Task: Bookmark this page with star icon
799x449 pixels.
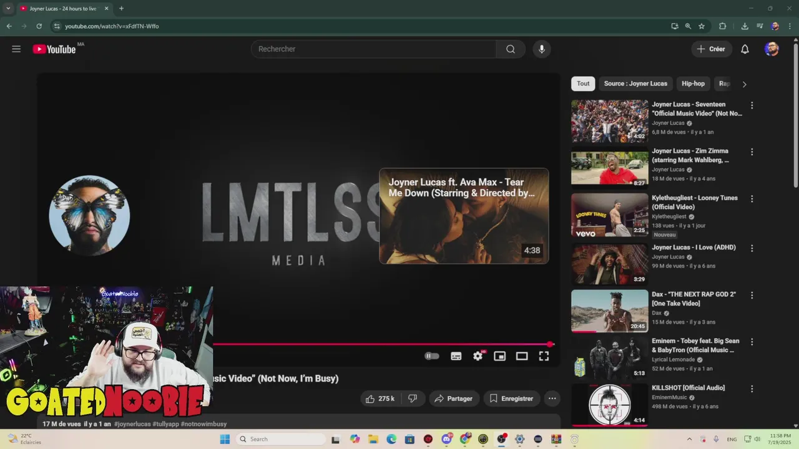Action: tap(702, 26)
